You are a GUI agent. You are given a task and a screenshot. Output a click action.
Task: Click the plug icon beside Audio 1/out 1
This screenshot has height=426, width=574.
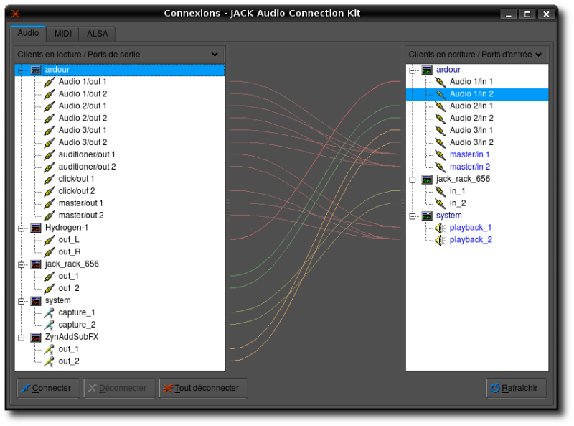click(x=50, y=82)
